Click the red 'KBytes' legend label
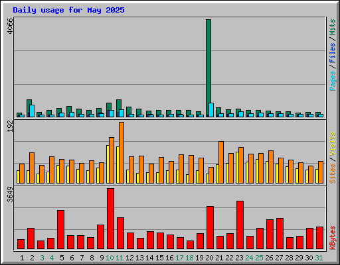 pyautogui.click(x=333, y=238)
